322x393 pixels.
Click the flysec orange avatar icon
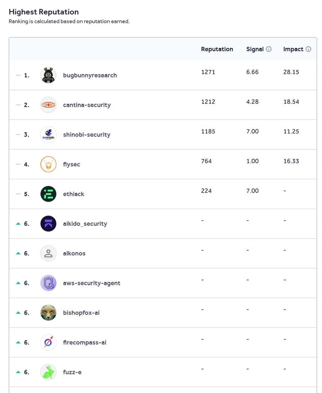pos(48,164)
